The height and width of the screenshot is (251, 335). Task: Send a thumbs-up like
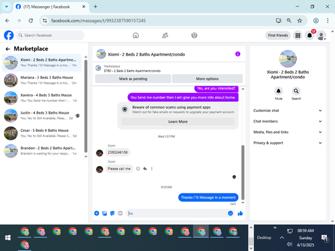241,214
